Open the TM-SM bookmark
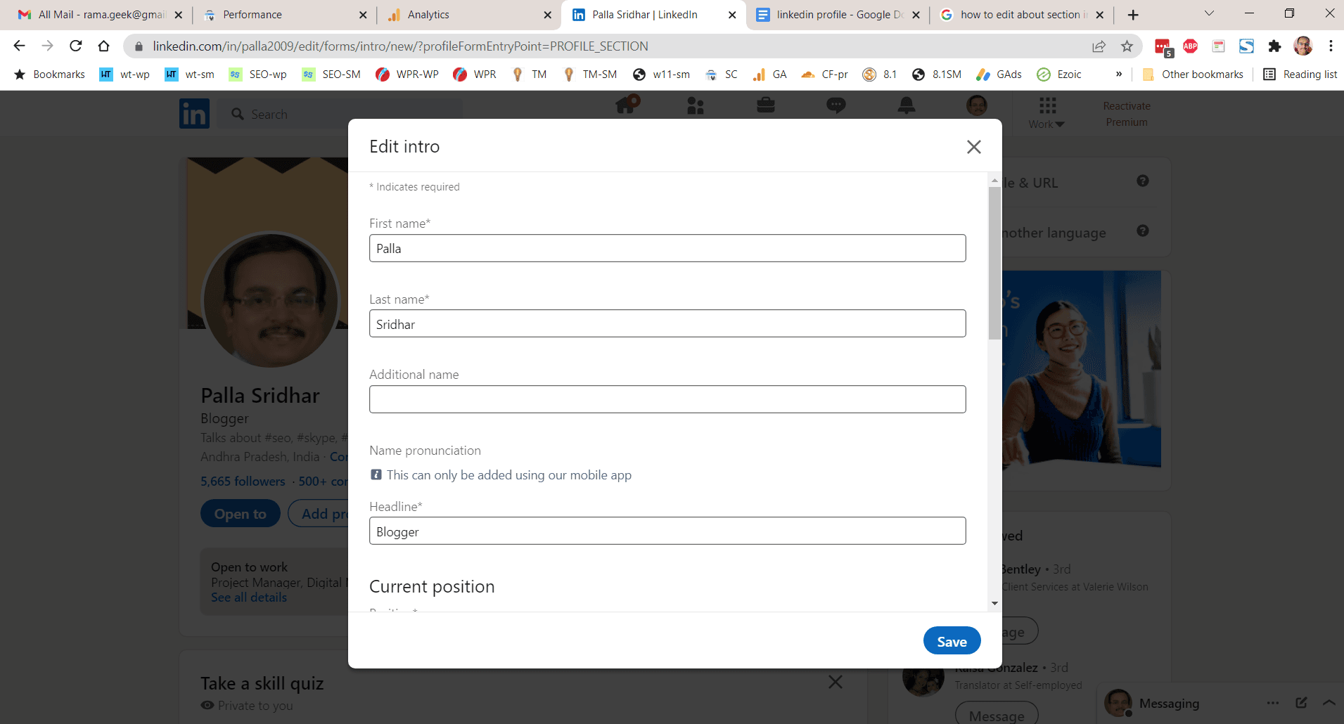The width and height of the screenshot is (1344, 724). [590, 75]
